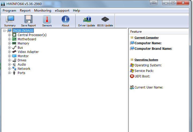Click the Current User Name label
Viewport: 193px width, 132px height.
[x=149, y=87]
